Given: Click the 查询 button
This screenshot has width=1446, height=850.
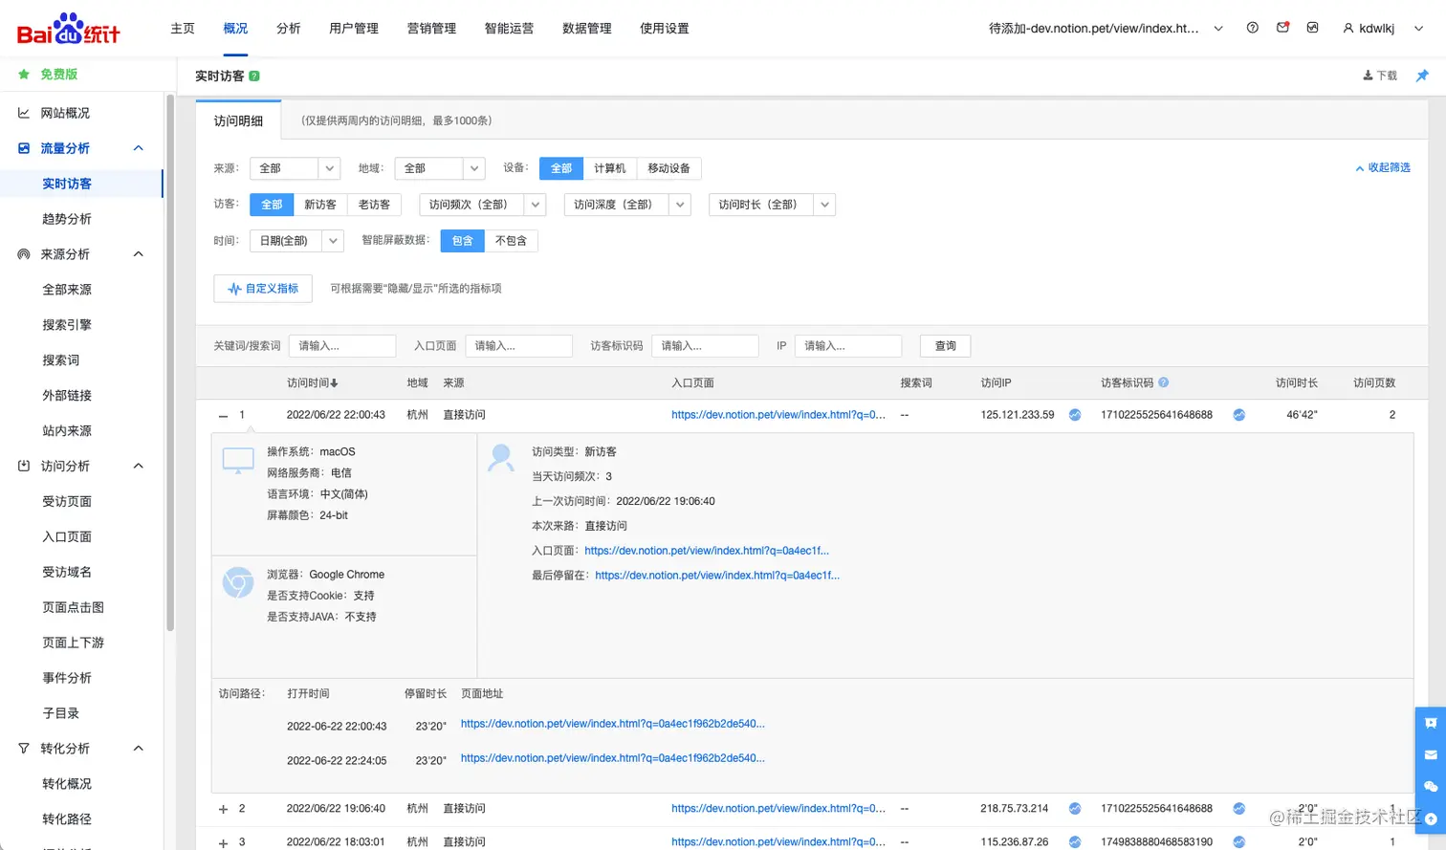Looking at the screenshot, I should click(x=946, y=346).
